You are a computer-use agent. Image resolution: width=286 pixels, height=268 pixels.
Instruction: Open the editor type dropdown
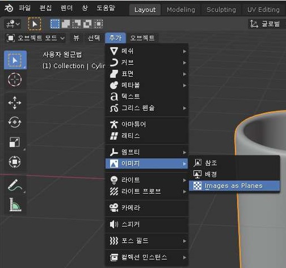pyautogui.click(x=12, y=24)
